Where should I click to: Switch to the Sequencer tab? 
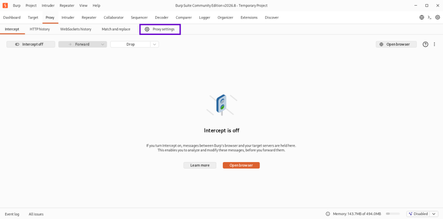coord(139,17)
